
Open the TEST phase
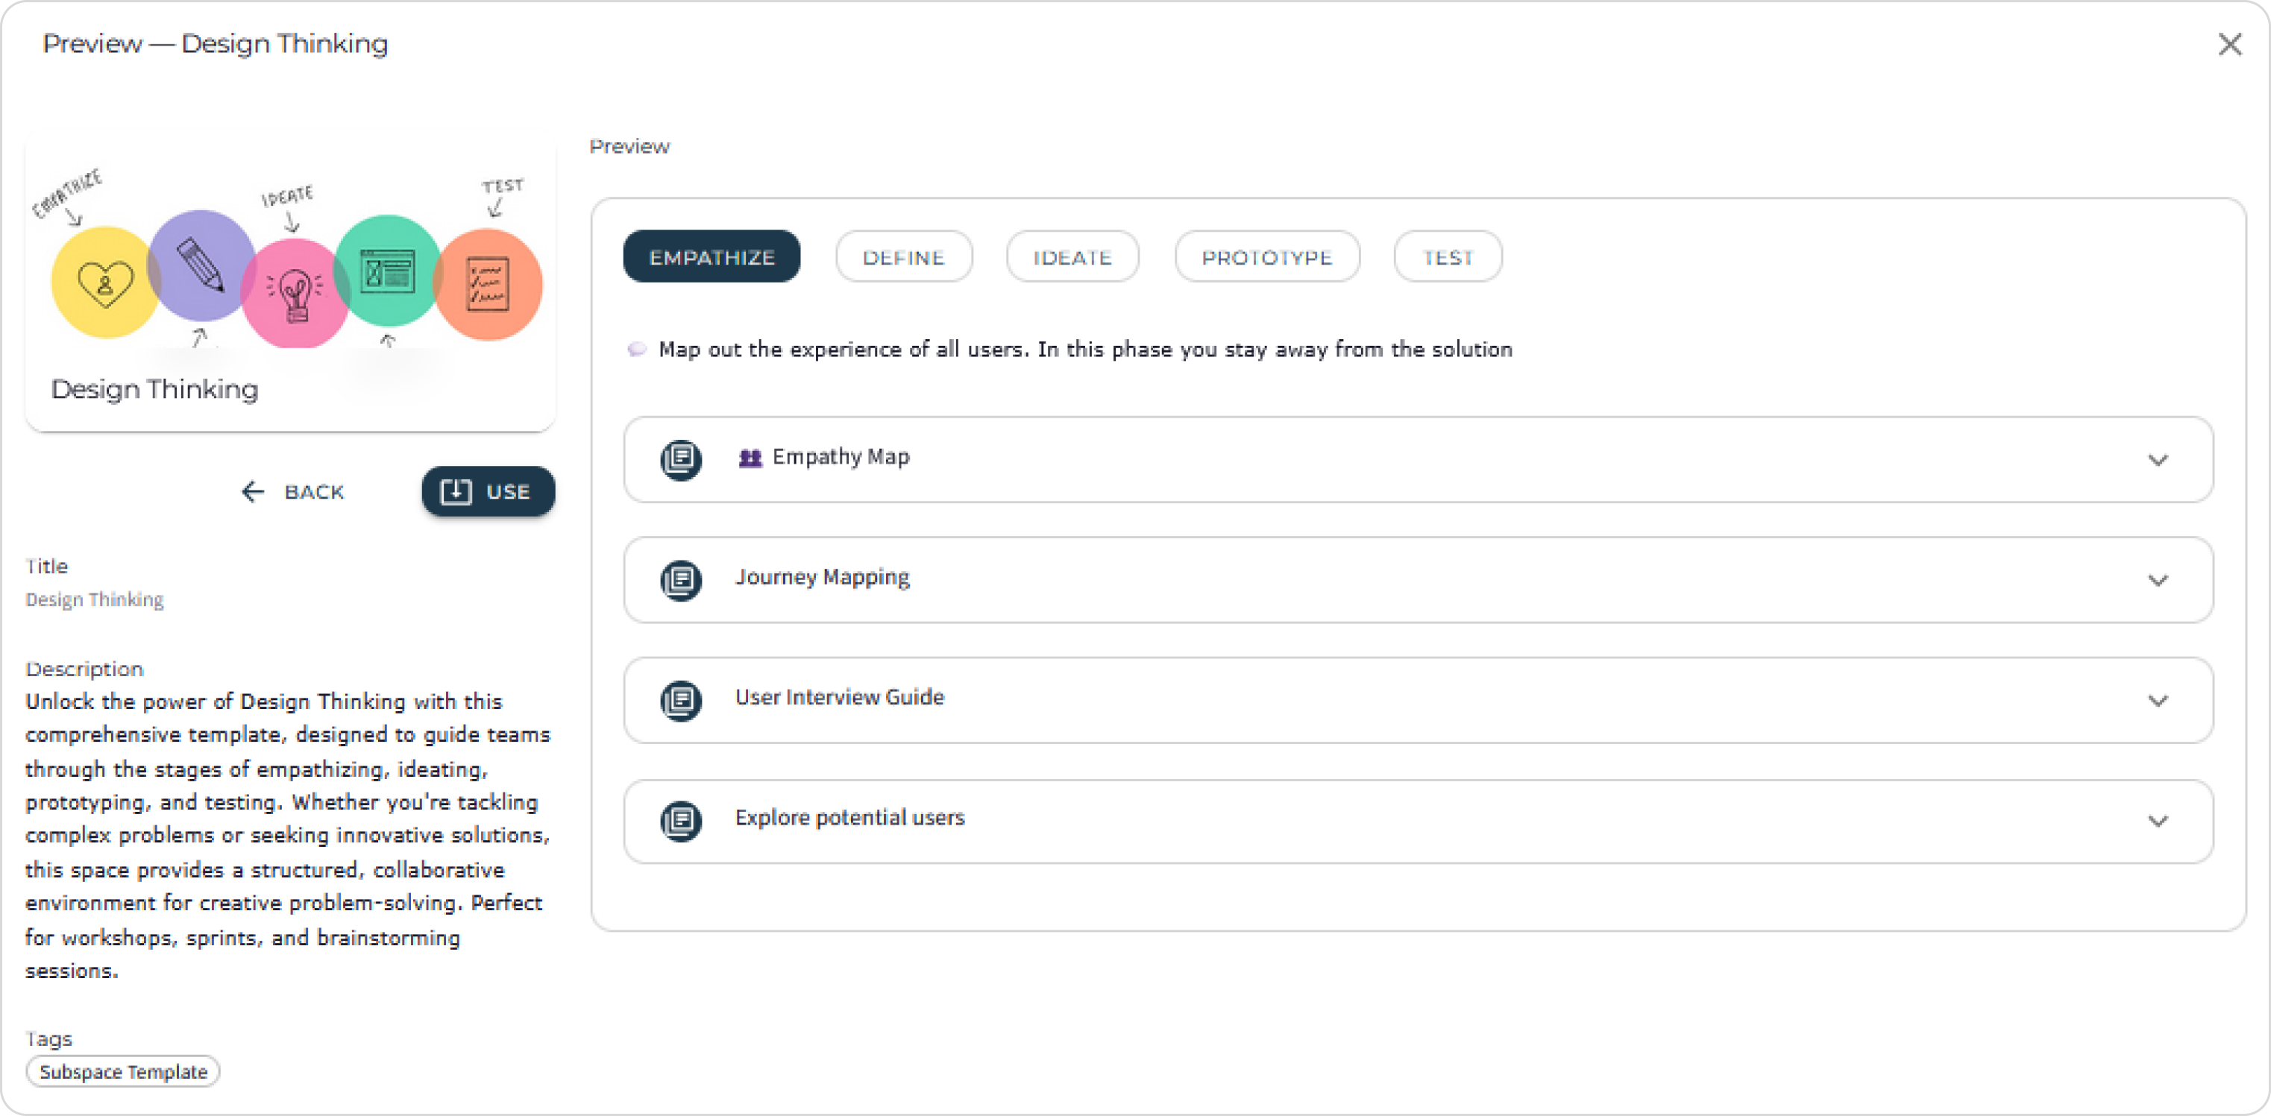pyautogui.click(x=1447, y=256)
